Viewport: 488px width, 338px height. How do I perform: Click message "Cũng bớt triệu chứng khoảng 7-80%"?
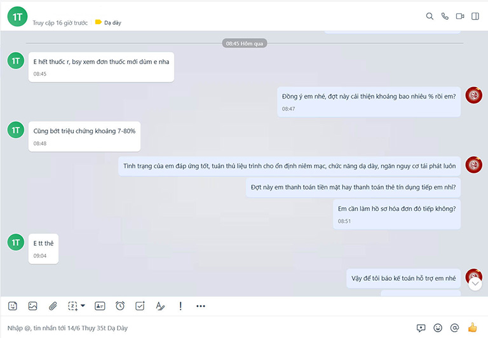(x=85, y=137)
